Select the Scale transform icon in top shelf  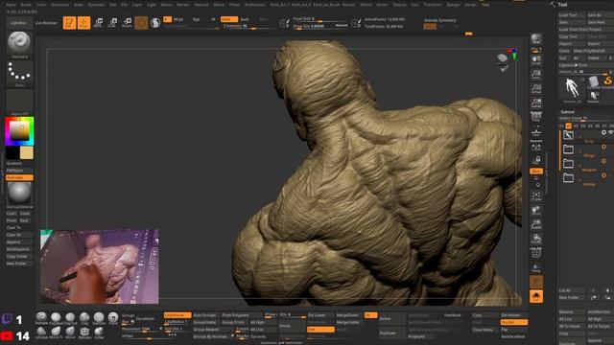(x=112, y=23)
